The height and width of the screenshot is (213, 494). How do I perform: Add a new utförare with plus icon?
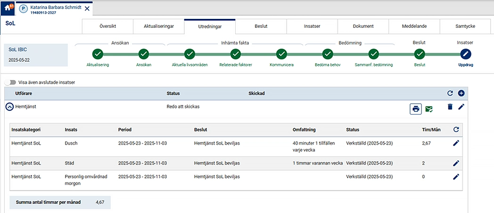[461, 93]
